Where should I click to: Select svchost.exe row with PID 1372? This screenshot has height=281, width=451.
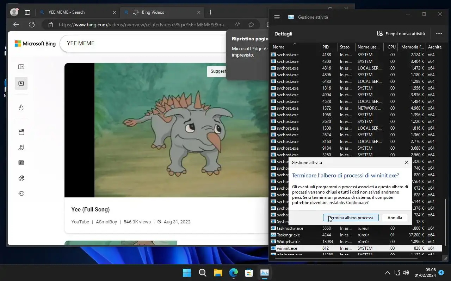[x=356, y=108]
